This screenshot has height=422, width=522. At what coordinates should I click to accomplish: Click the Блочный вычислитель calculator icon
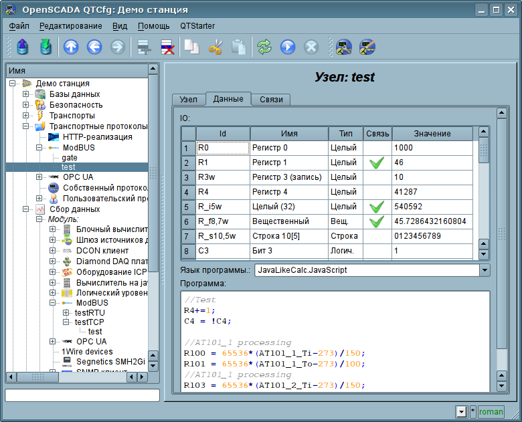(67, 229)
